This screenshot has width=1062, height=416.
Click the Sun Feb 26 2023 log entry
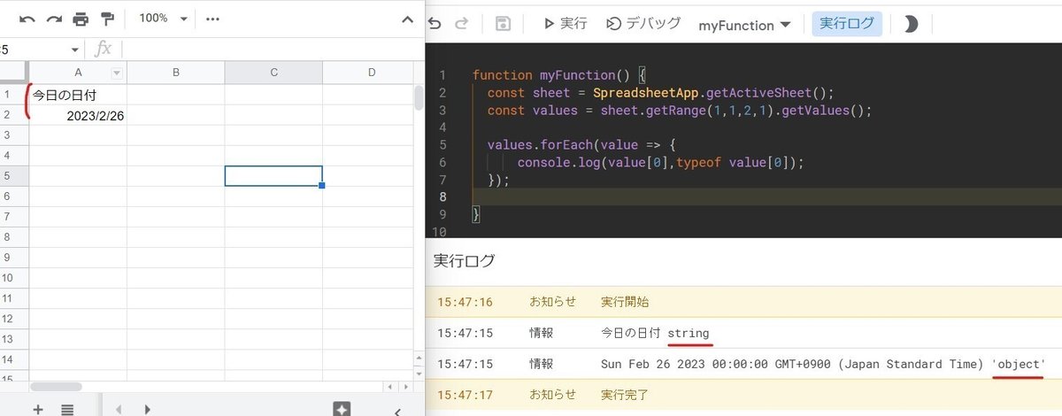743,364
